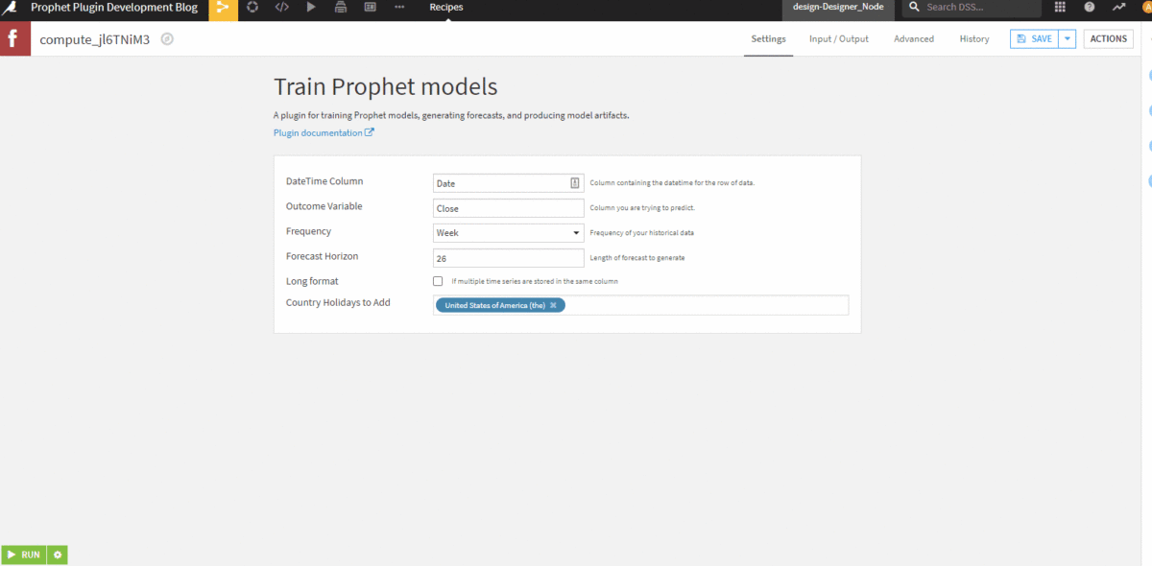Switch to the Input / Output tab
Viewport: 1152px width, 566px height.
pyautogui.click(x=839, y=39)
